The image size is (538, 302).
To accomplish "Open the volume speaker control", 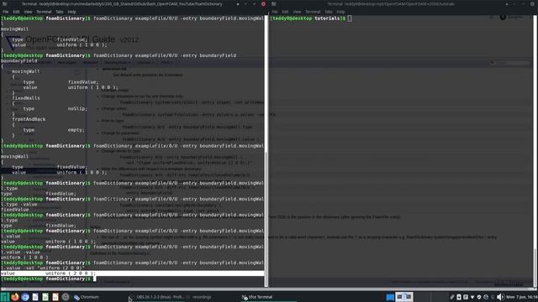I will tap(500, 297).
